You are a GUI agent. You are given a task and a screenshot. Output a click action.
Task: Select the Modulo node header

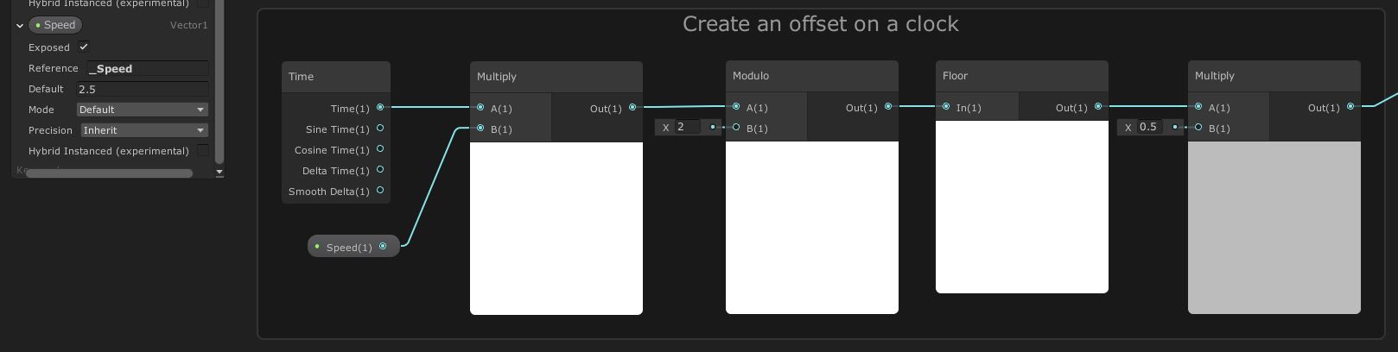[x=811, y=76]
